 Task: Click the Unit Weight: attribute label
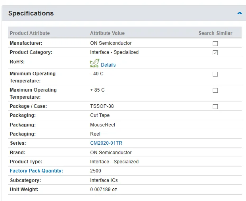pos(24,190)
